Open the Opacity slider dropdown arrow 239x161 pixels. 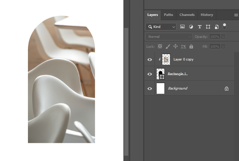coord(223,37)
